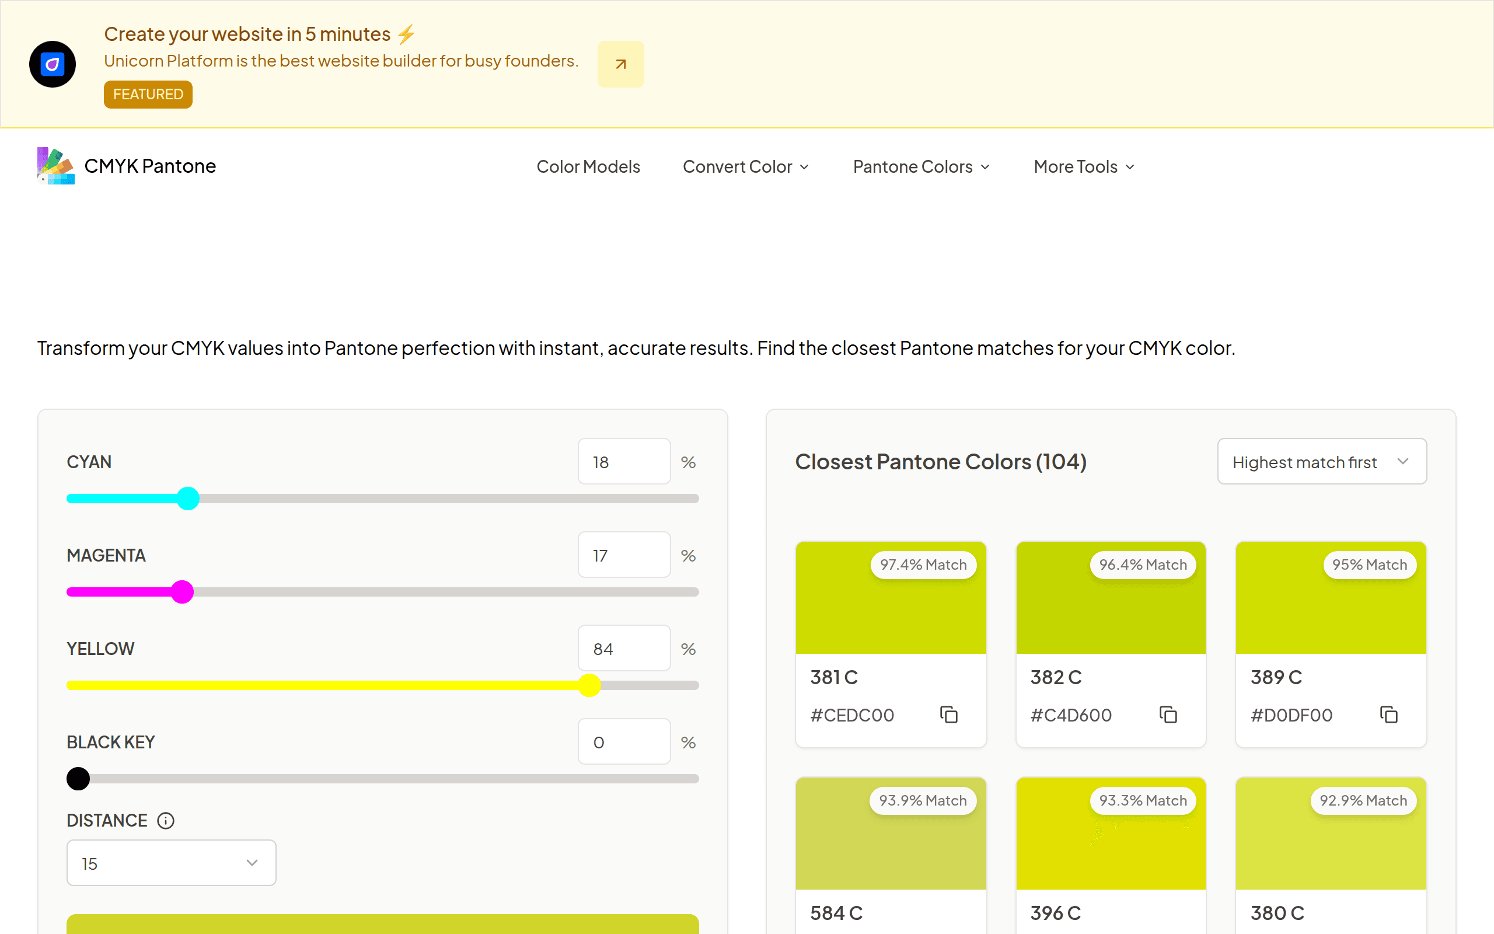This screenshot has height=934, width=1494.
Task: Click the #D0DF00 hex value text
Action: point(1291,715)
